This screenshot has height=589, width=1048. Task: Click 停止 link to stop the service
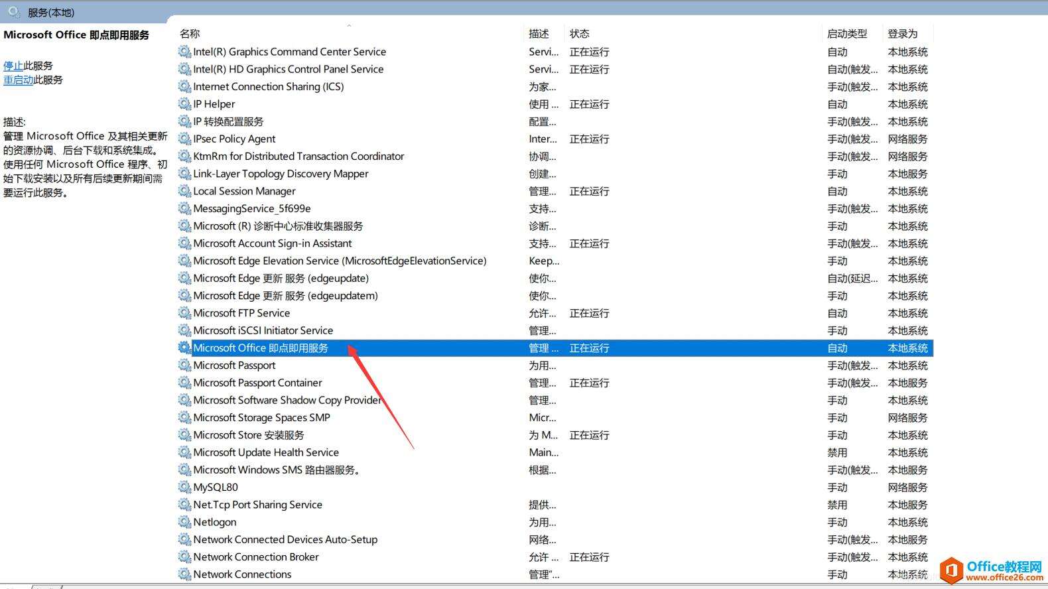point(13,66)
